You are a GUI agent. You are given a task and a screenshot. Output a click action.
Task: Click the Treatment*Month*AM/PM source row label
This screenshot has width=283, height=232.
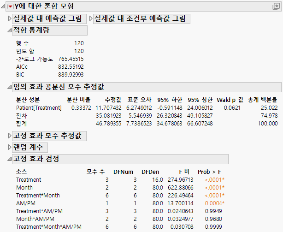[49, 227]
